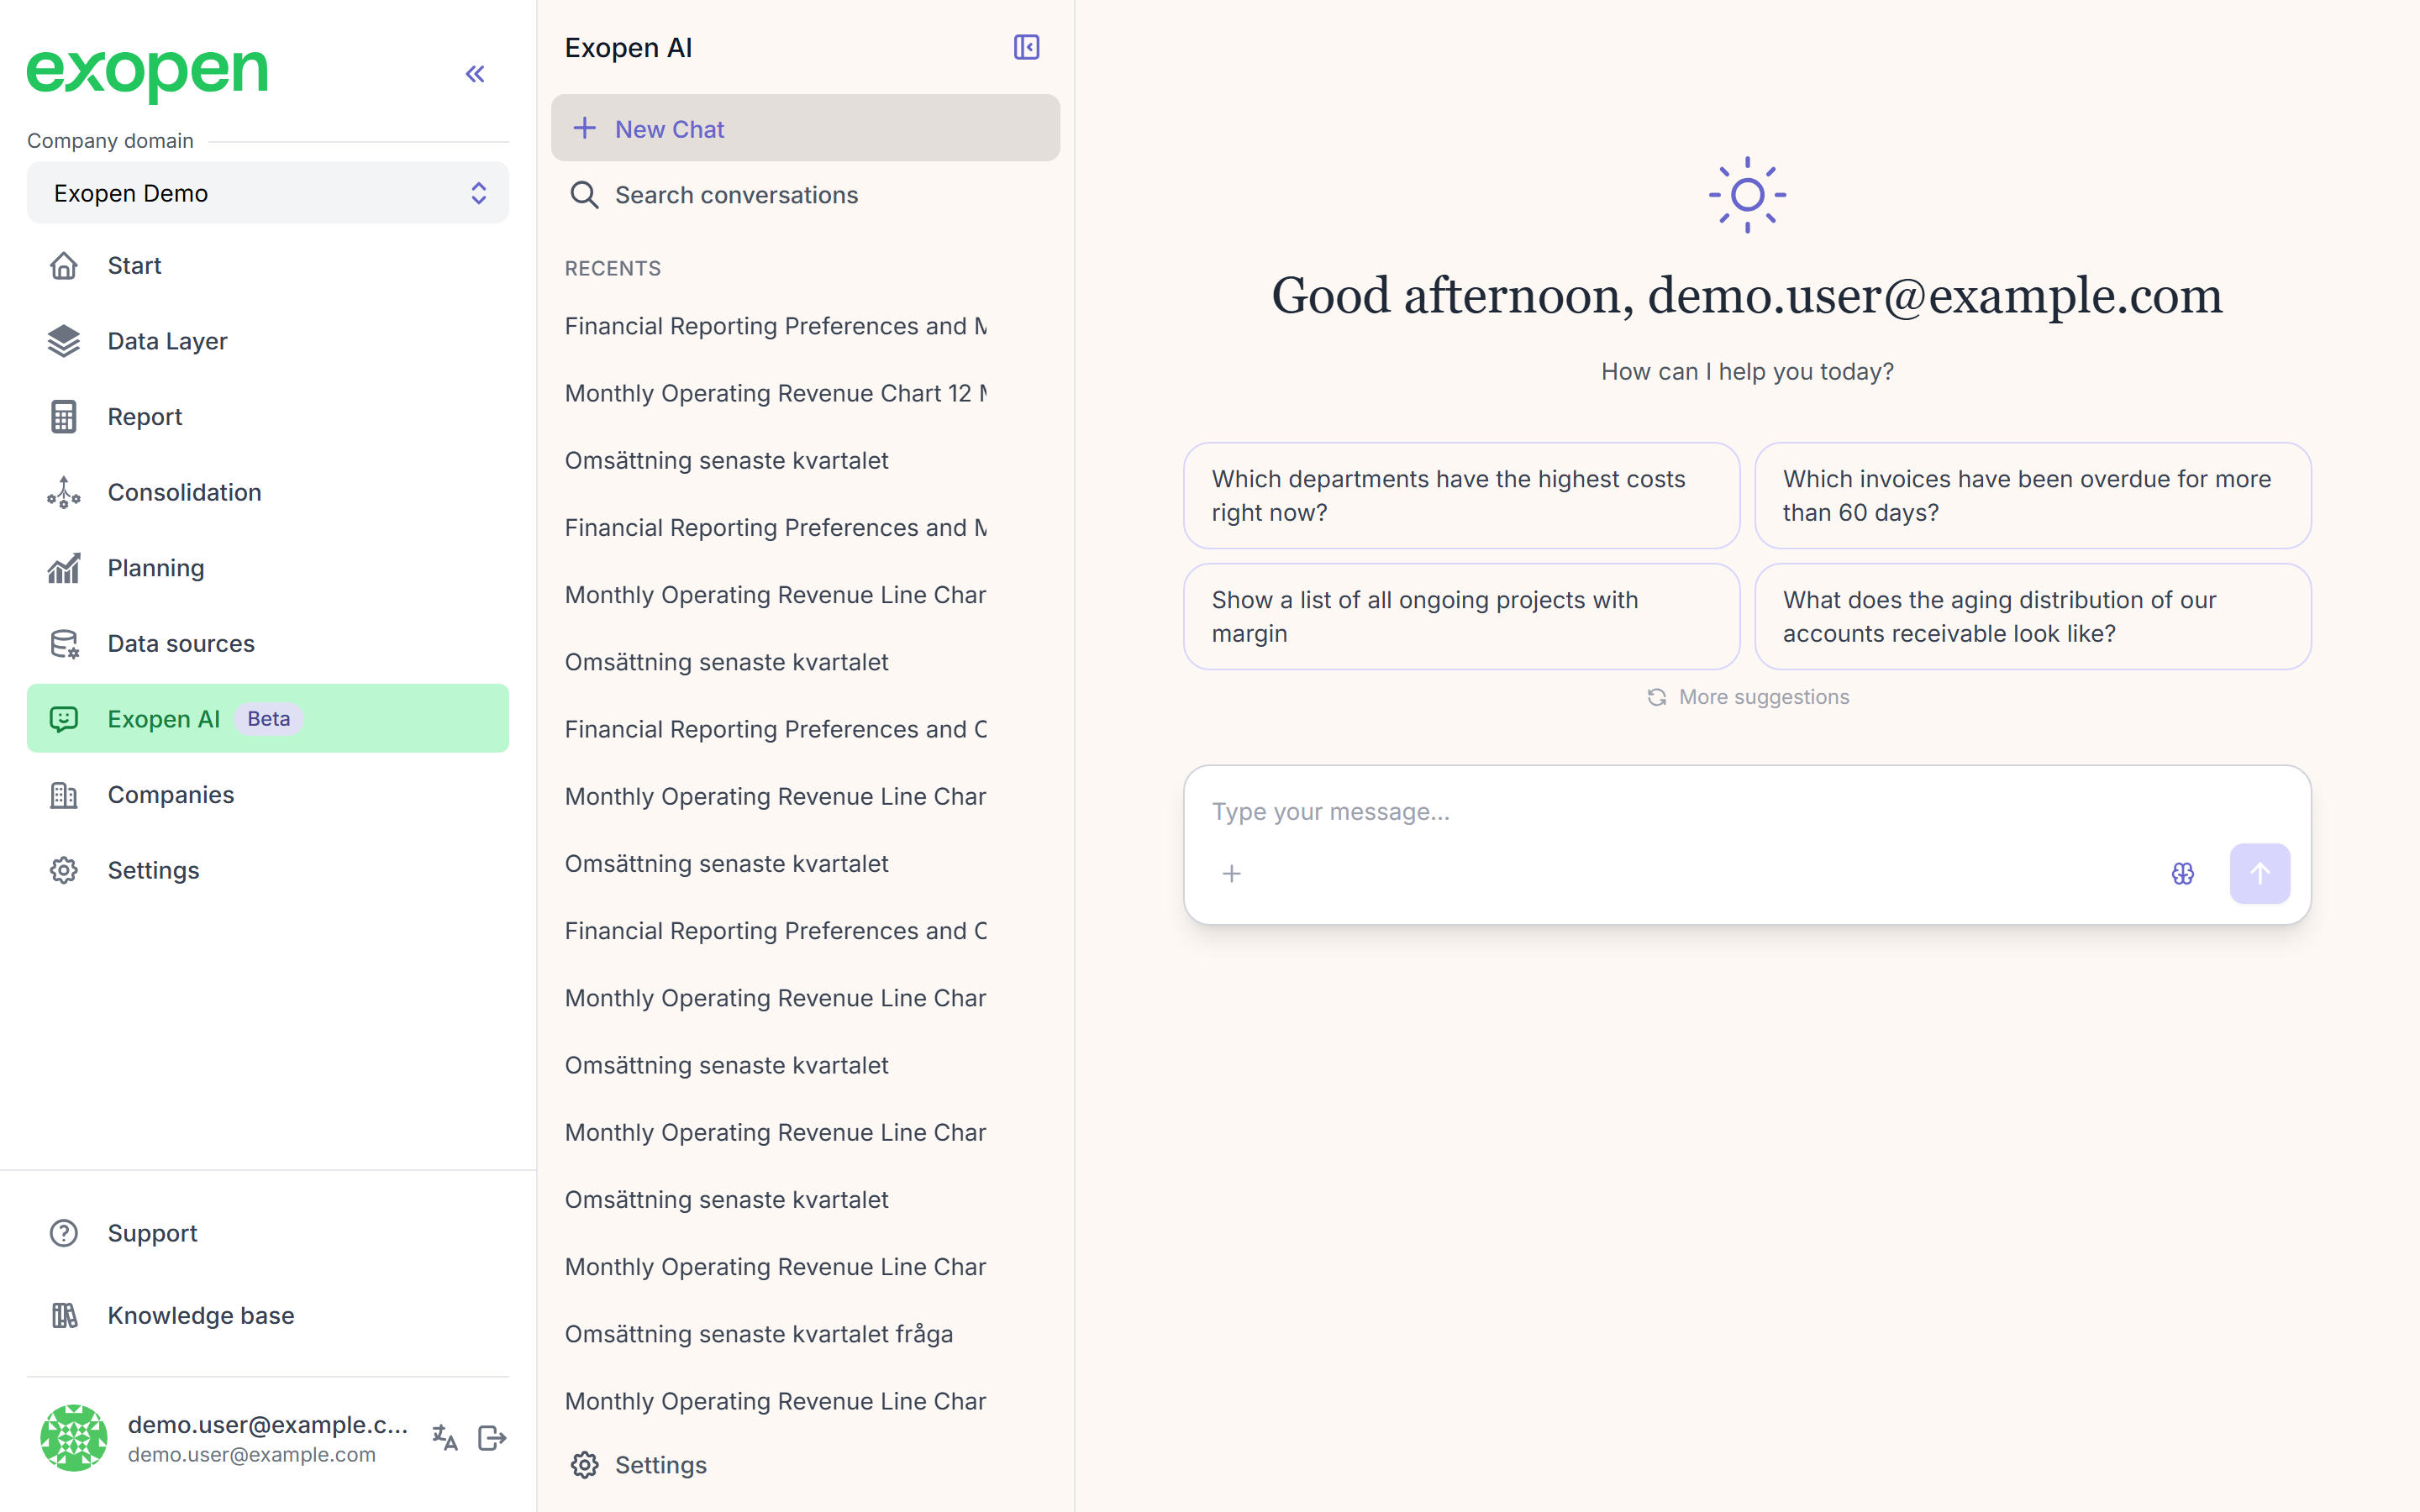Open the Report section
The image size is (2420, 1512).
click(x=268, y=417)
